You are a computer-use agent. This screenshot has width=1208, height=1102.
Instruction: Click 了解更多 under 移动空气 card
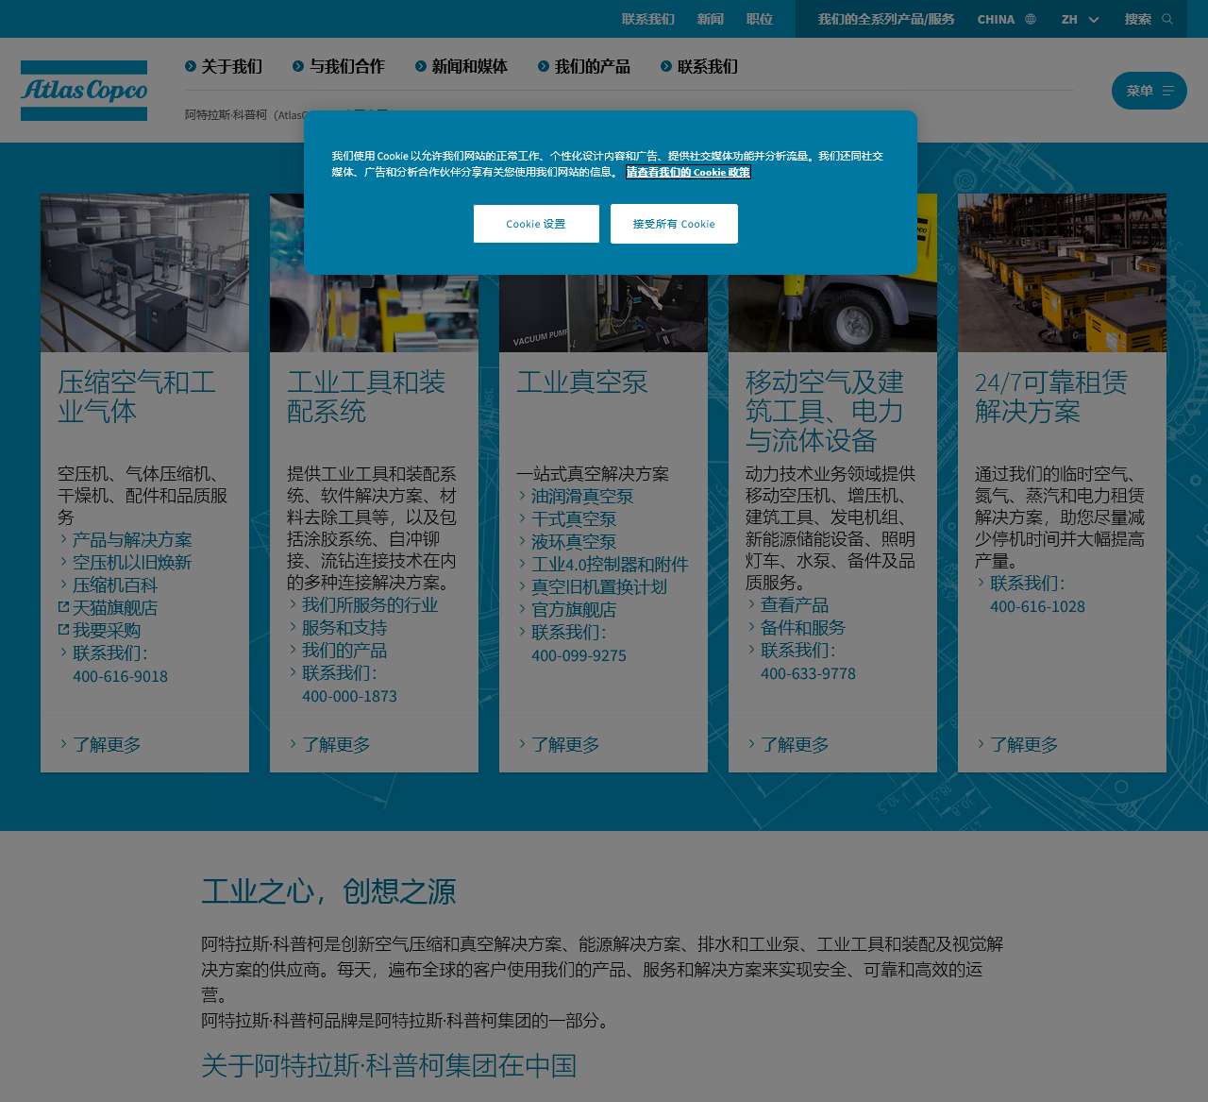click(x=795, y=745)
